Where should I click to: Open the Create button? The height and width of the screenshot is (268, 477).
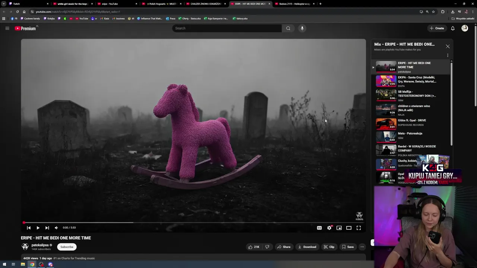437,28
